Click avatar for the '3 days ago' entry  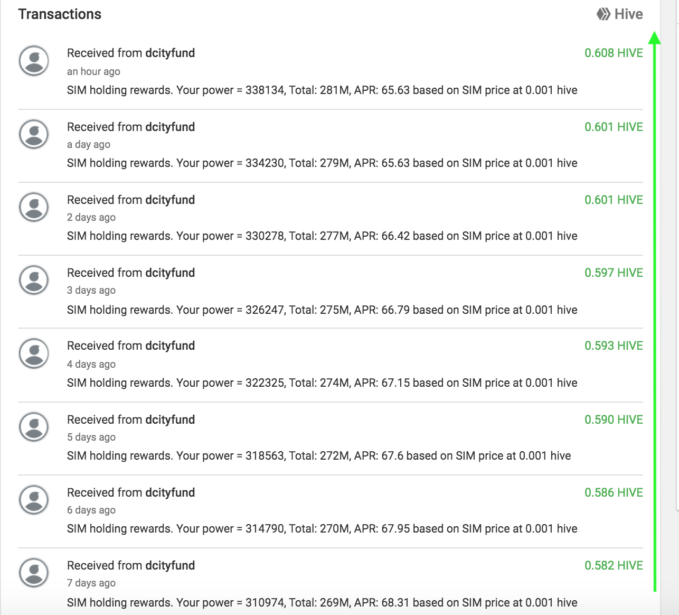[34, 280]
